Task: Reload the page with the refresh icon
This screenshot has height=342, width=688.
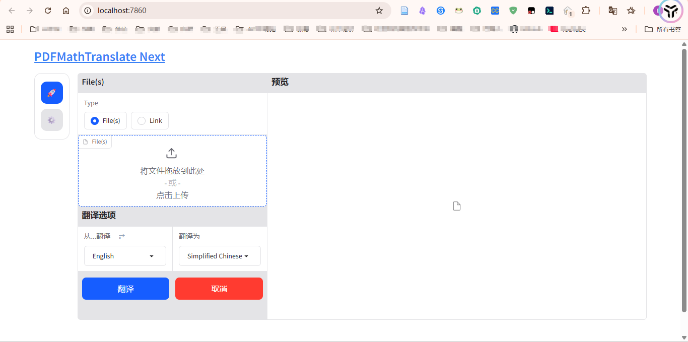Action: click(x=48, y=11)
